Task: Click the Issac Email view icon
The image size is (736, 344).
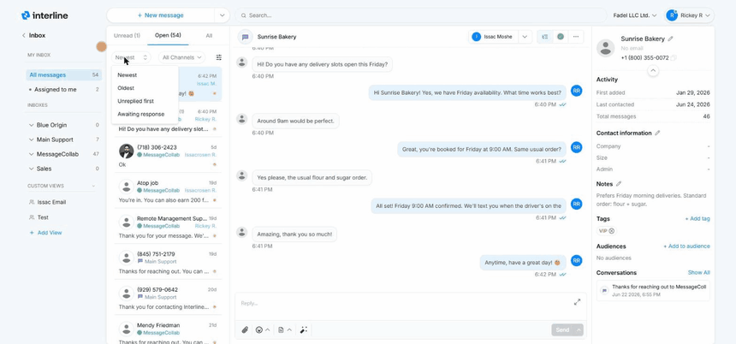Action: click(32, 202)
